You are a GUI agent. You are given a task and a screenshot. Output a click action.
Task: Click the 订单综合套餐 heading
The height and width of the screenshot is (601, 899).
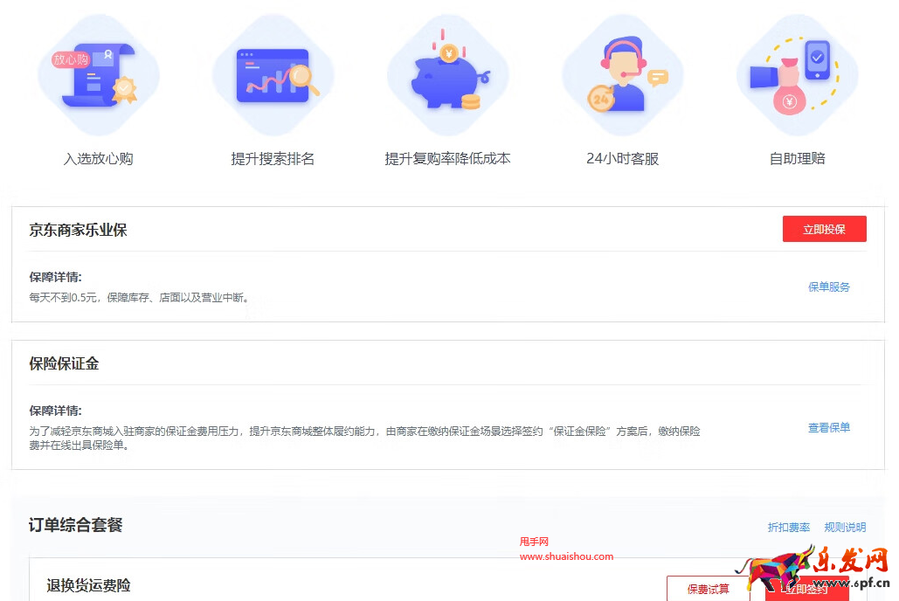tap(76, 525)
